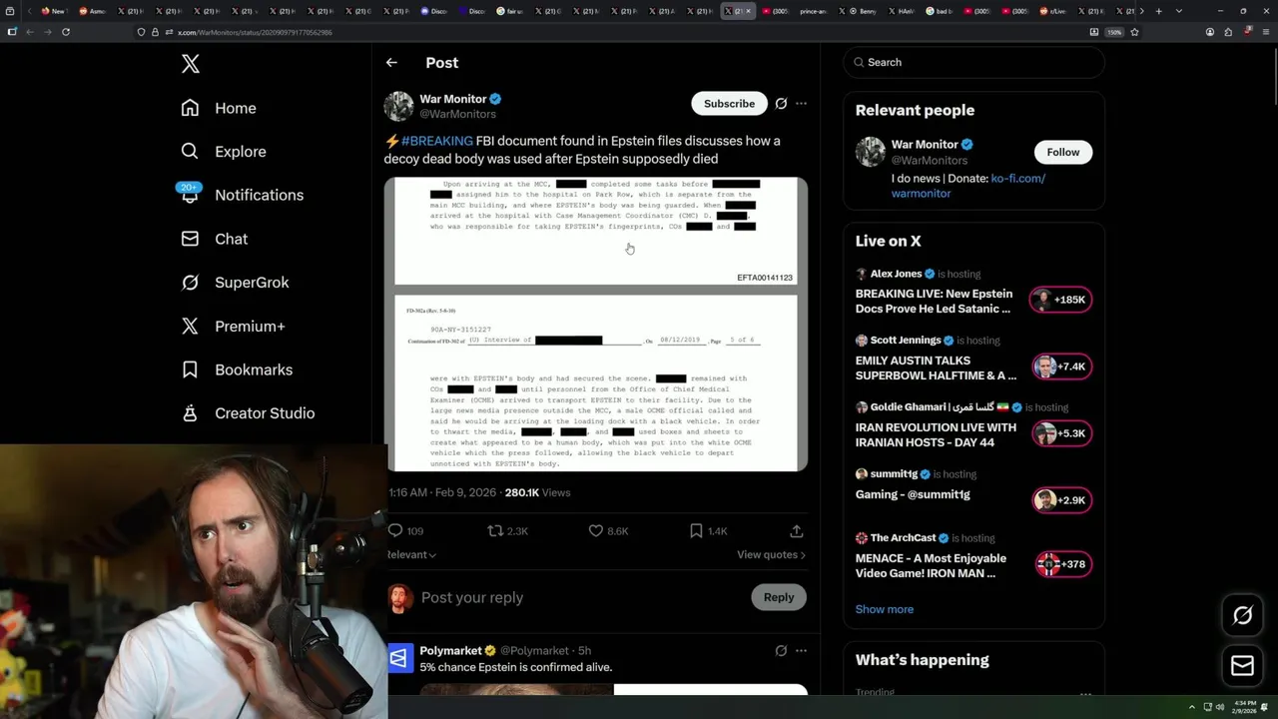1278x719 pixels.
Task: Join Scott Jennings live +7.4K
Action: click(x=1061, y=366)
